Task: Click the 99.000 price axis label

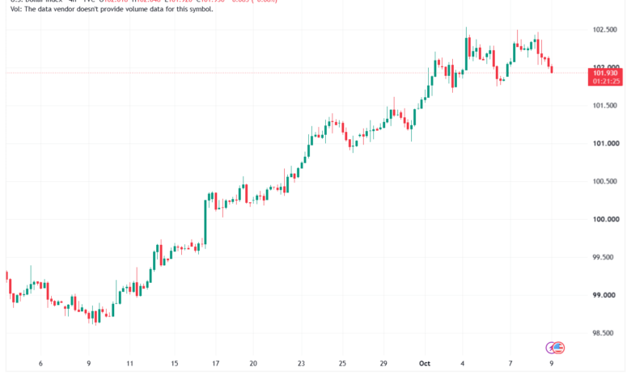Action: (x=603, y=295)
